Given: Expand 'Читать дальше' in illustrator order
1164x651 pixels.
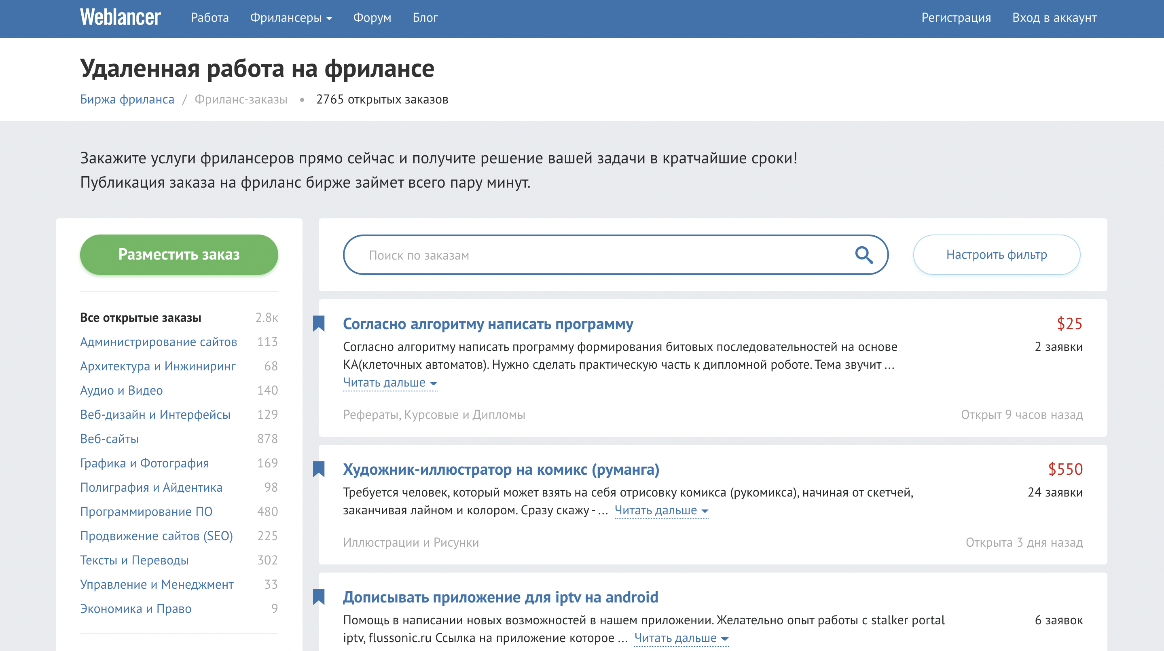Looking at the screenshot, I should pyautogui.click(x=661, y=511).
